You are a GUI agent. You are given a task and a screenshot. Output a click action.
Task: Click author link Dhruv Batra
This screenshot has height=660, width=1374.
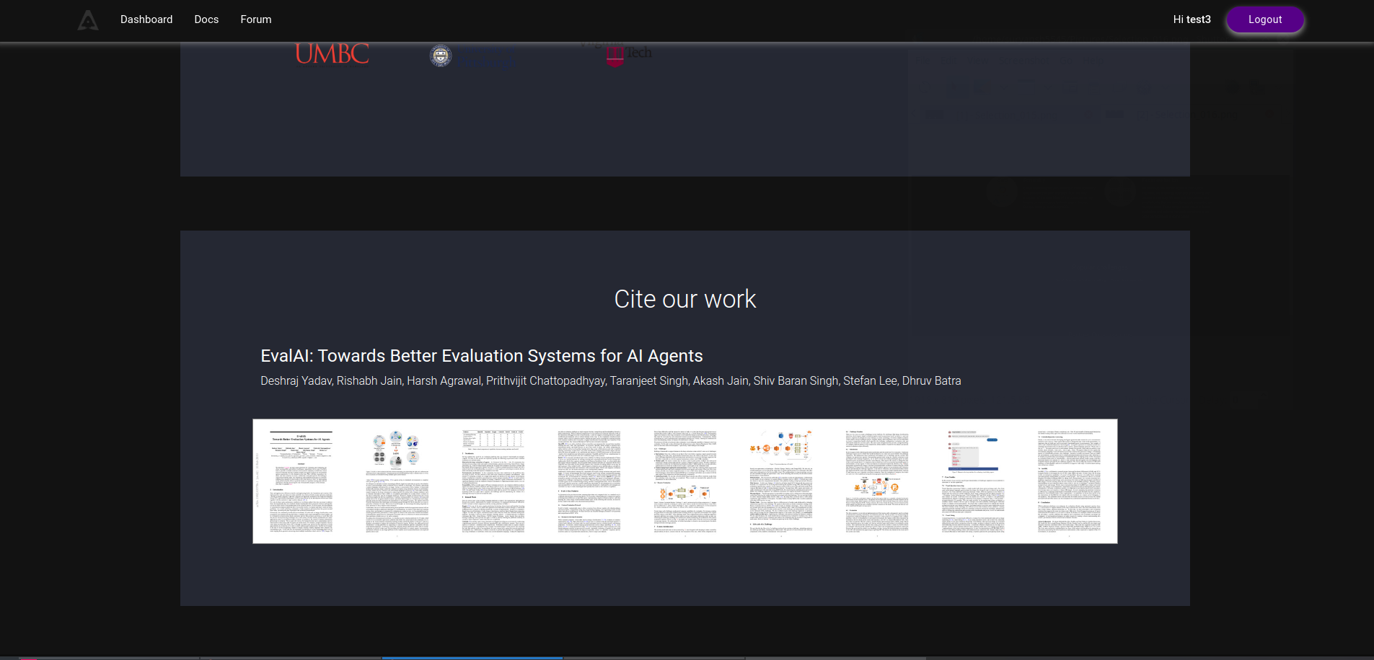(932, 380)
